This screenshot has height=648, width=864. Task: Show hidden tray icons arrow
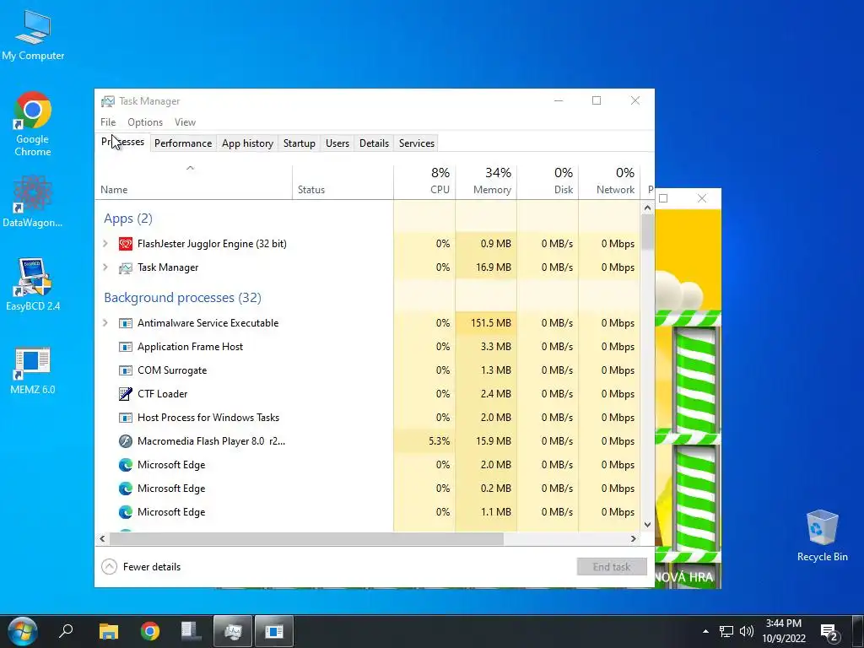click(x=705, y=631)
